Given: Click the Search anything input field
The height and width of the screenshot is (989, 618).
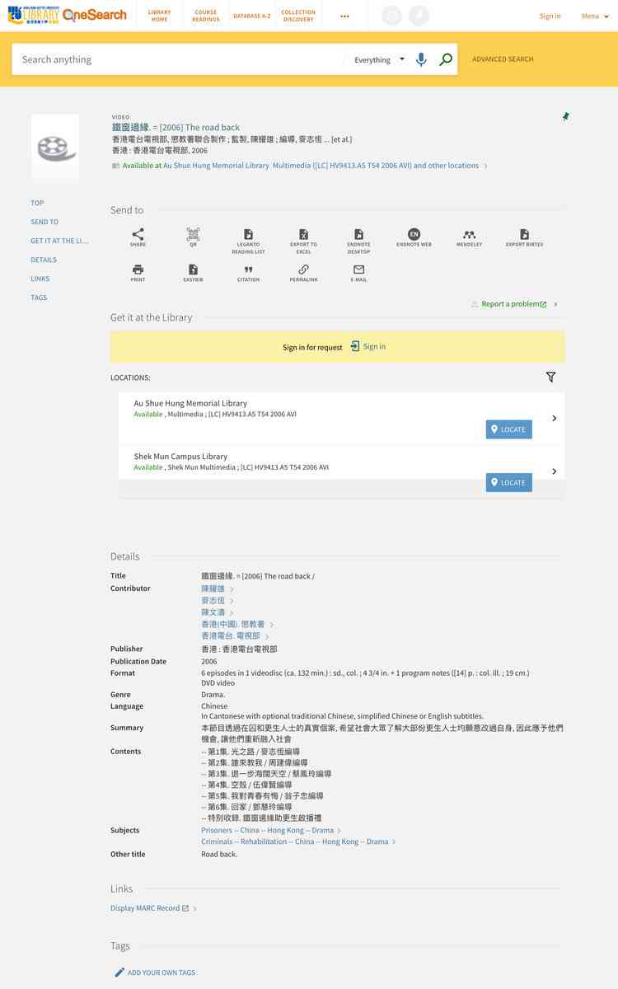Looking at the screenshot, I should pos(177,59).
